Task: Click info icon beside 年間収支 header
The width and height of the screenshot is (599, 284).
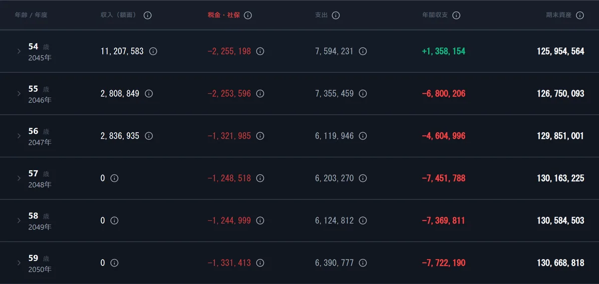Action: coord(456,15)
